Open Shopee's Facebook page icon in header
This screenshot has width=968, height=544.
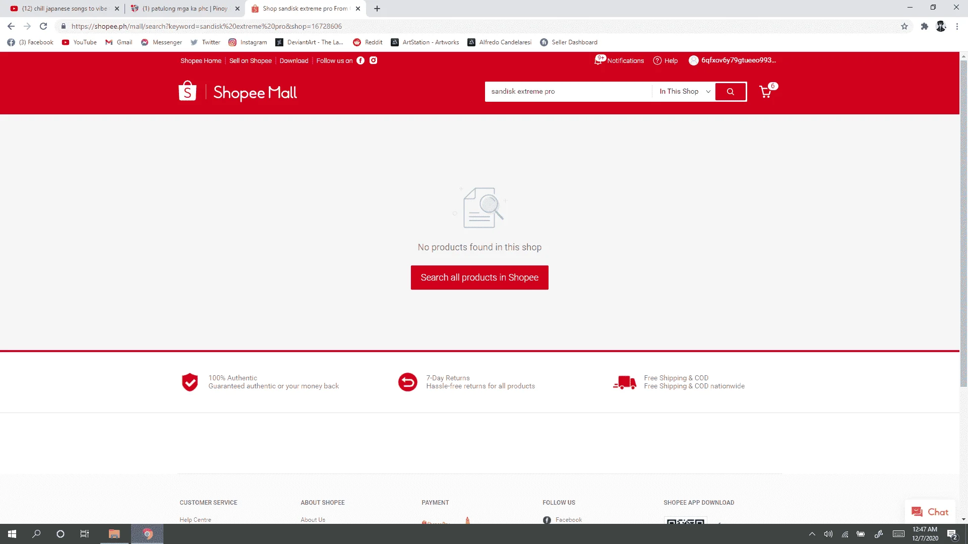coord(360,60)
